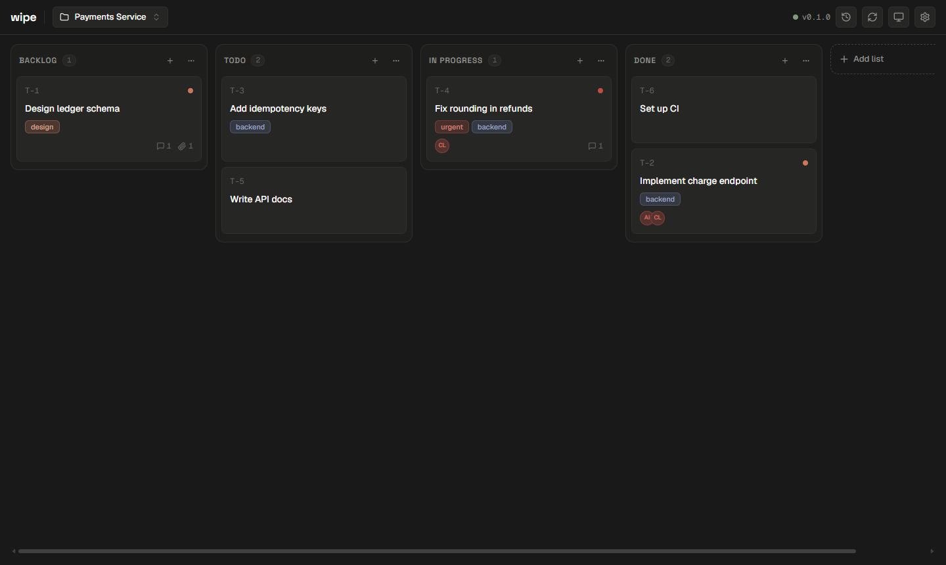Click CL avatar on Fix rounding card
This screenshot has width=946, height=565.
pyautogui.click(x=442, y=146)
